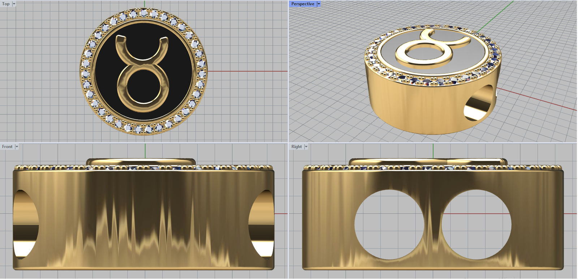This screenshot has width=578, height=279.
Task: Select the Right viewport title label
Action: (297, 147)
